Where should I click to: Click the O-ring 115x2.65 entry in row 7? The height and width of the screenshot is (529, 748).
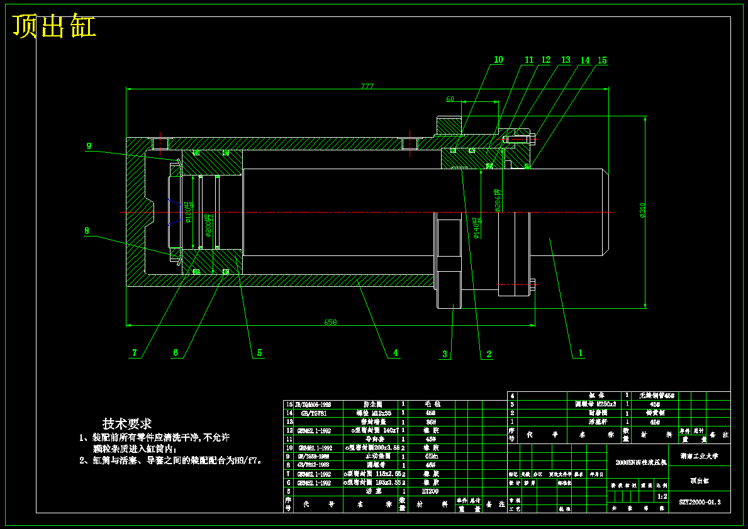[372, 474]
